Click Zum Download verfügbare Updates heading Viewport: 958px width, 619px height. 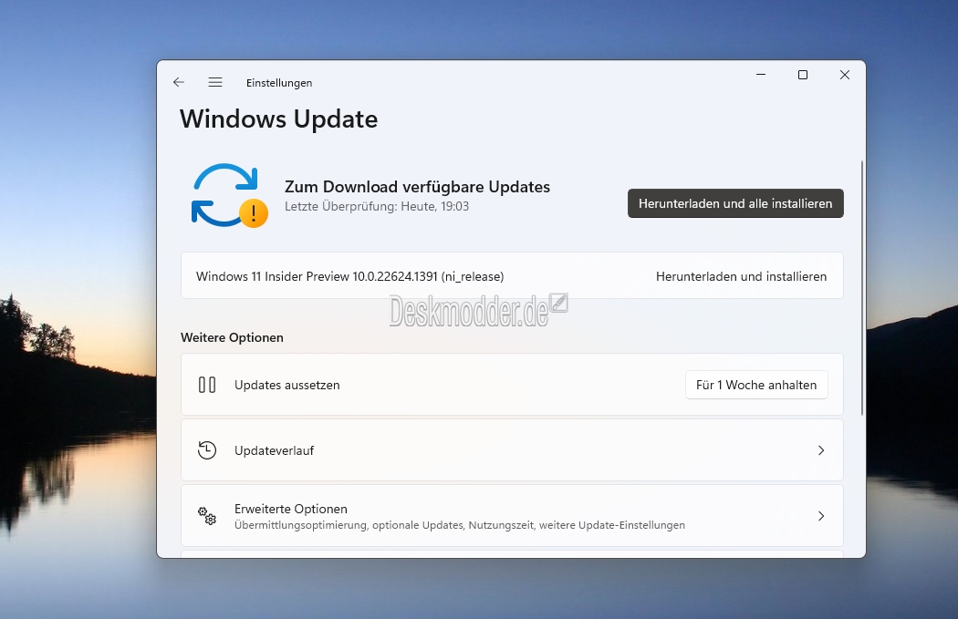point(417,187)
